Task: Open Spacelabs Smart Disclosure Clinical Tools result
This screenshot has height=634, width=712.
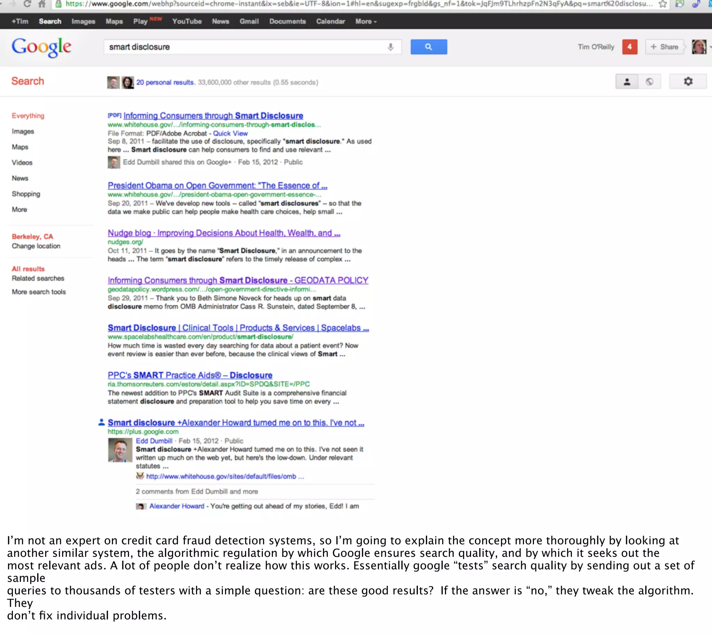Action: [238, 328]
